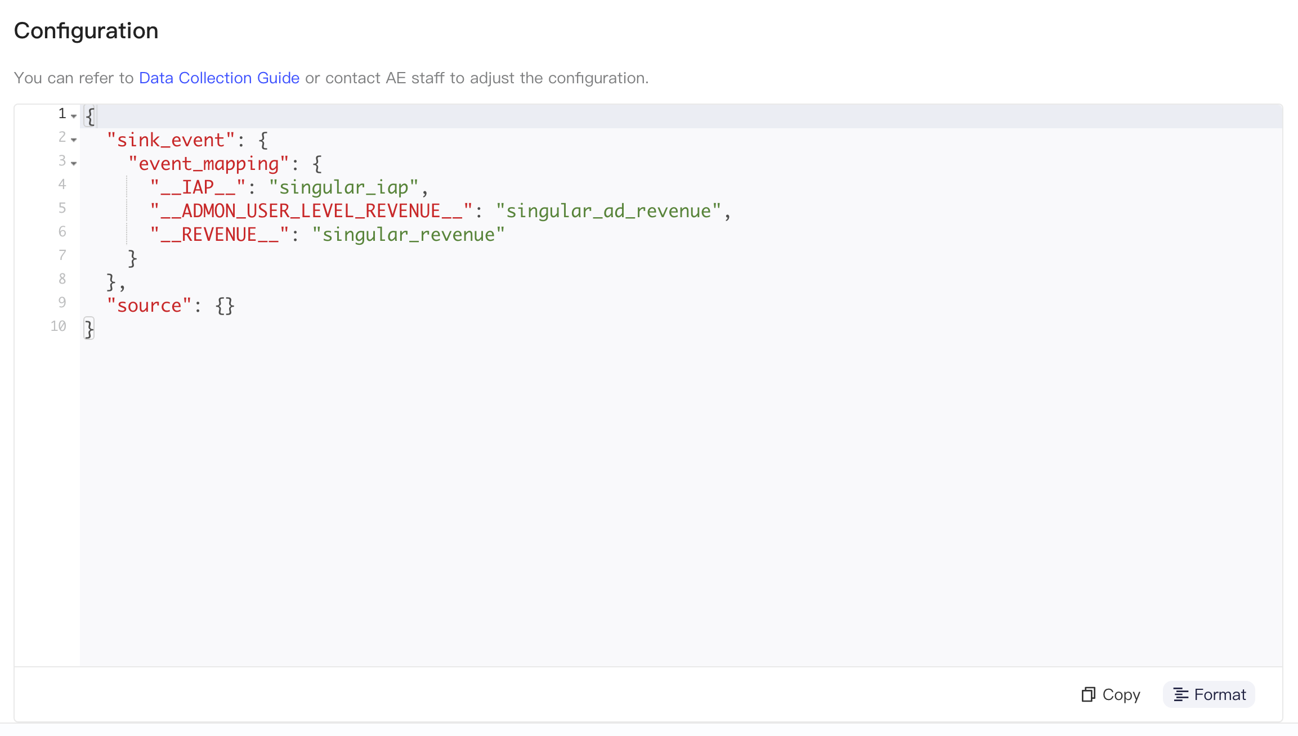Click line number 5 in the gutter
The image size is (1298, 736).
[62, 208]
